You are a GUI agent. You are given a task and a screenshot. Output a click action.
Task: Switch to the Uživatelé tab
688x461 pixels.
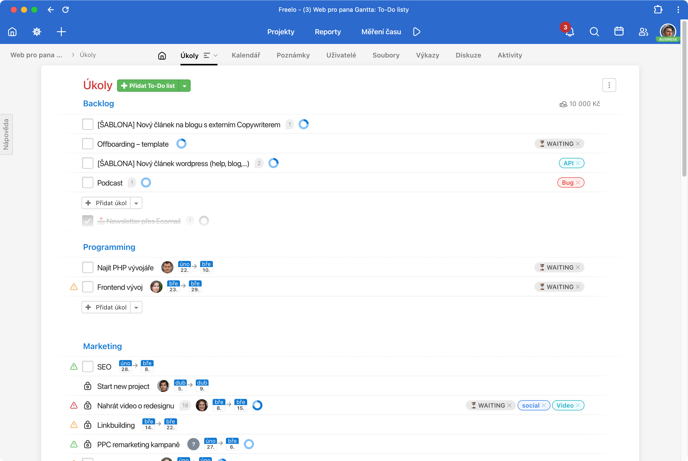341,55
